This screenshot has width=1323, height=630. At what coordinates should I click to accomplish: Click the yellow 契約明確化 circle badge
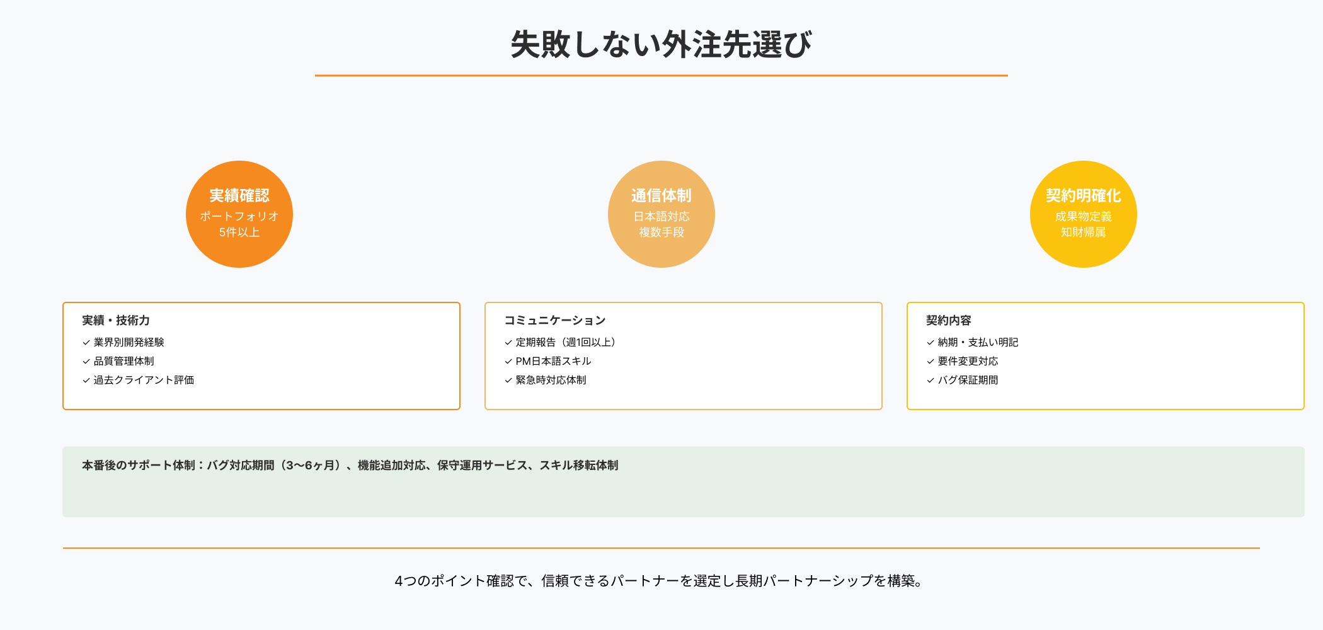coord(1084,214)
